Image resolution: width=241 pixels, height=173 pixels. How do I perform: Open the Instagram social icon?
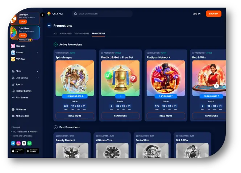(18, 143)
